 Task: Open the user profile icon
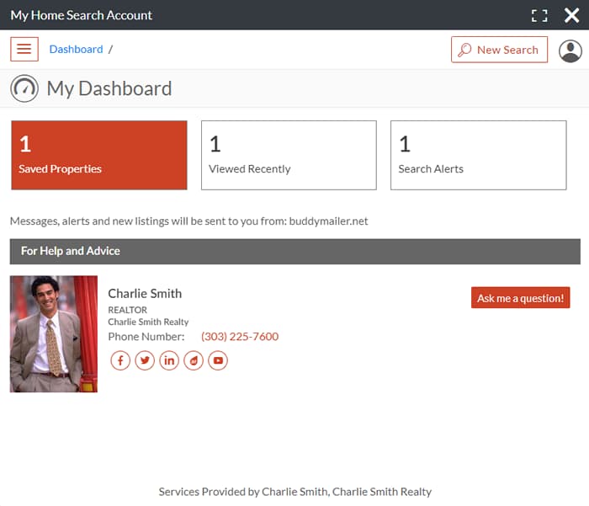coord(570,51)
